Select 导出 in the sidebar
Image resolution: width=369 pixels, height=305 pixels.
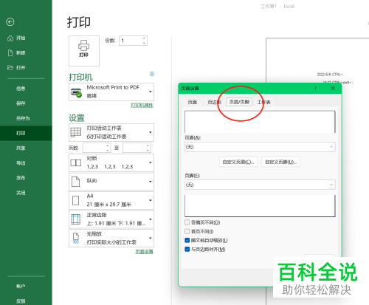tap(21, 163)
